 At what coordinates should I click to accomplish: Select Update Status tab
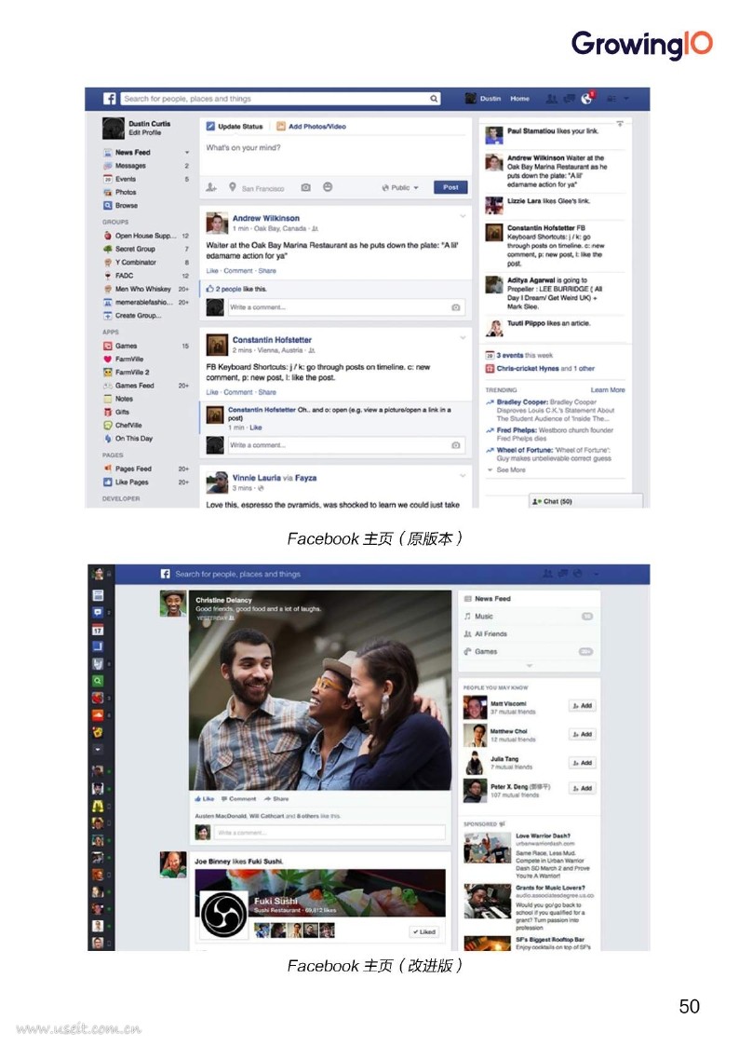coord(235,126)
